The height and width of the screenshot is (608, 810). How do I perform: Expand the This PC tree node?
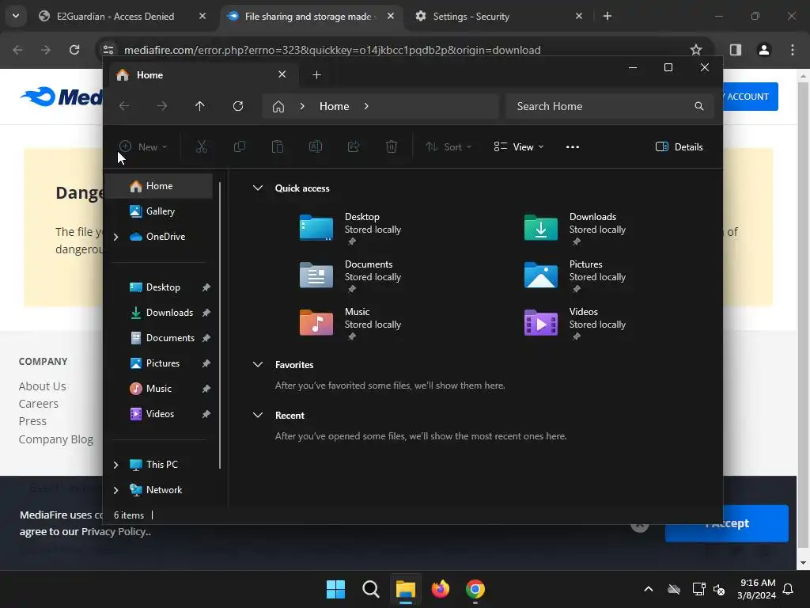[115, 465]
